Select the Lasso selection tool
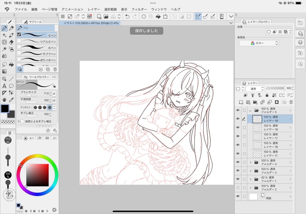Image resolution: width=306 pixels, height=214 pixels. (x=4, y=64)
